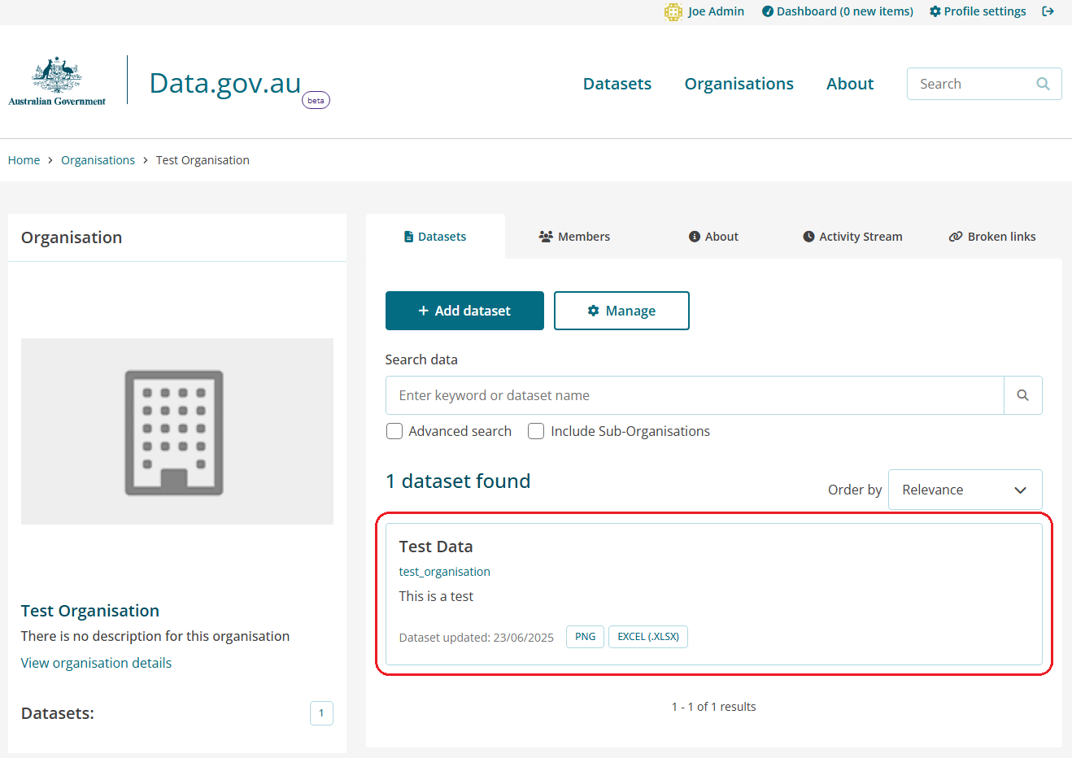This screenshot has height=758, width=1072.
Task: Open the Datasets navigation menu
Action: [x=617, y=84]
